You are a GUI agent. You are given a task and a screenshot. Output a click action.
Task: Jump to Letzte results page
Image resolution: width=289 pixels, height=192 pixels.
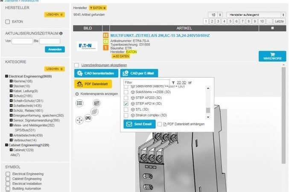coord(279,21)
